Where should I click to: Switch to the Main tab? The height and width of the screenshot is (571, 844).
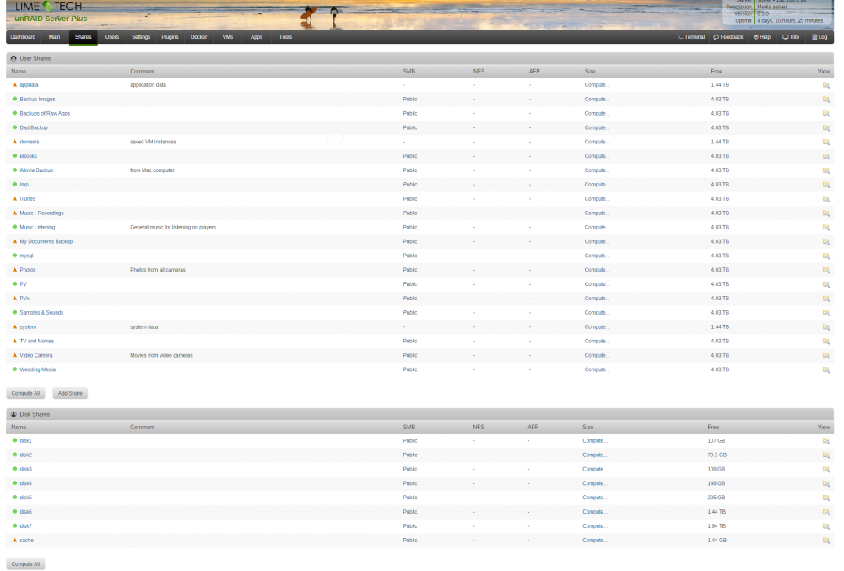54,37
